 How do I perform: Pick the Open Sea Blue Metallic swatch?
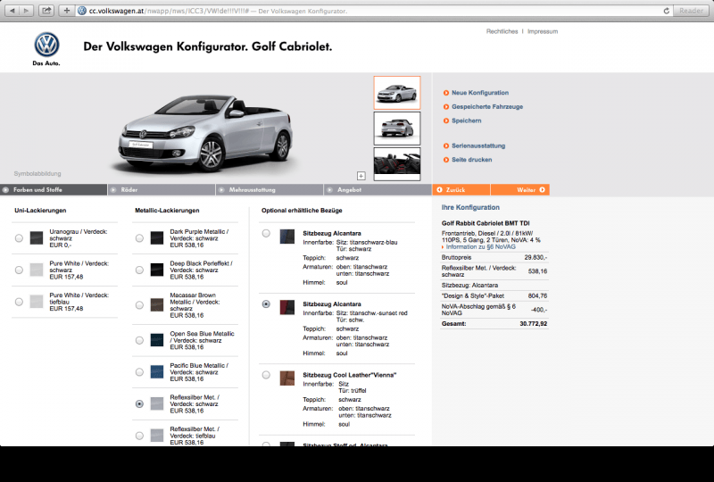click(x=157, y=340)
